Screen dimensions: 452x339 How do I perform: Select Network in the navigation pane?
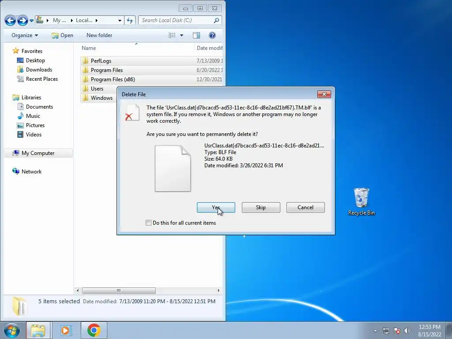[31, 172]
